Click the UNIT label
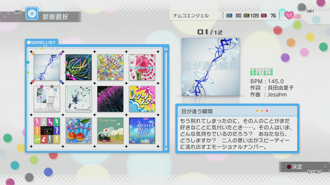Viewport: 330px width, 185px height. [310, 11]
